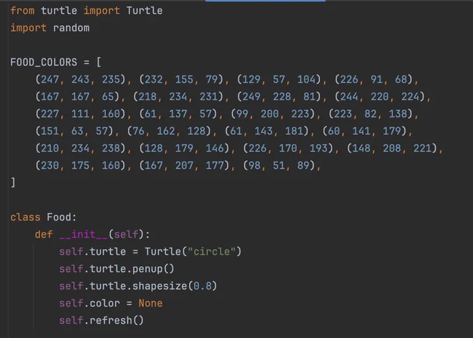Click the 'None' keyword
This screenshot has height=338, width=473.
pos(150,303)
